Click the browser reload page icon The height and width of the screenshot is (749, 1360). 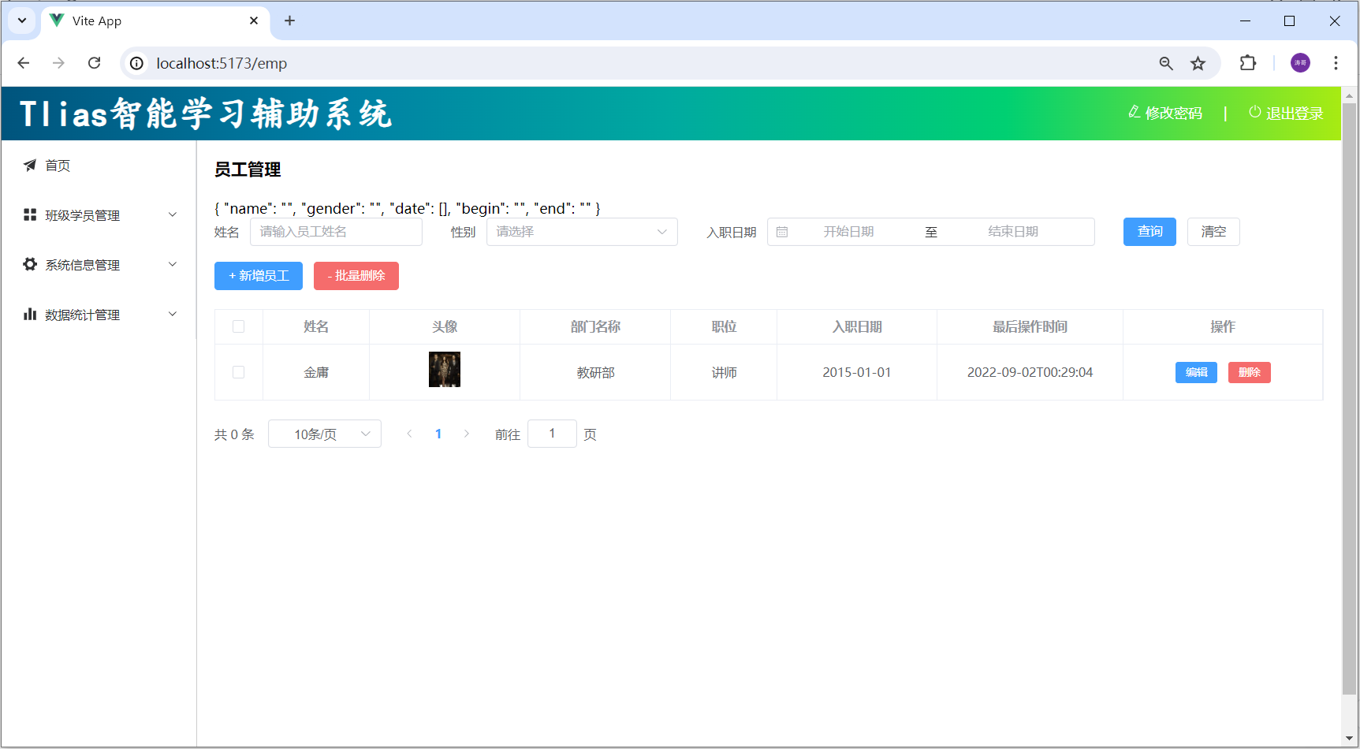click(x=95, y=63)
